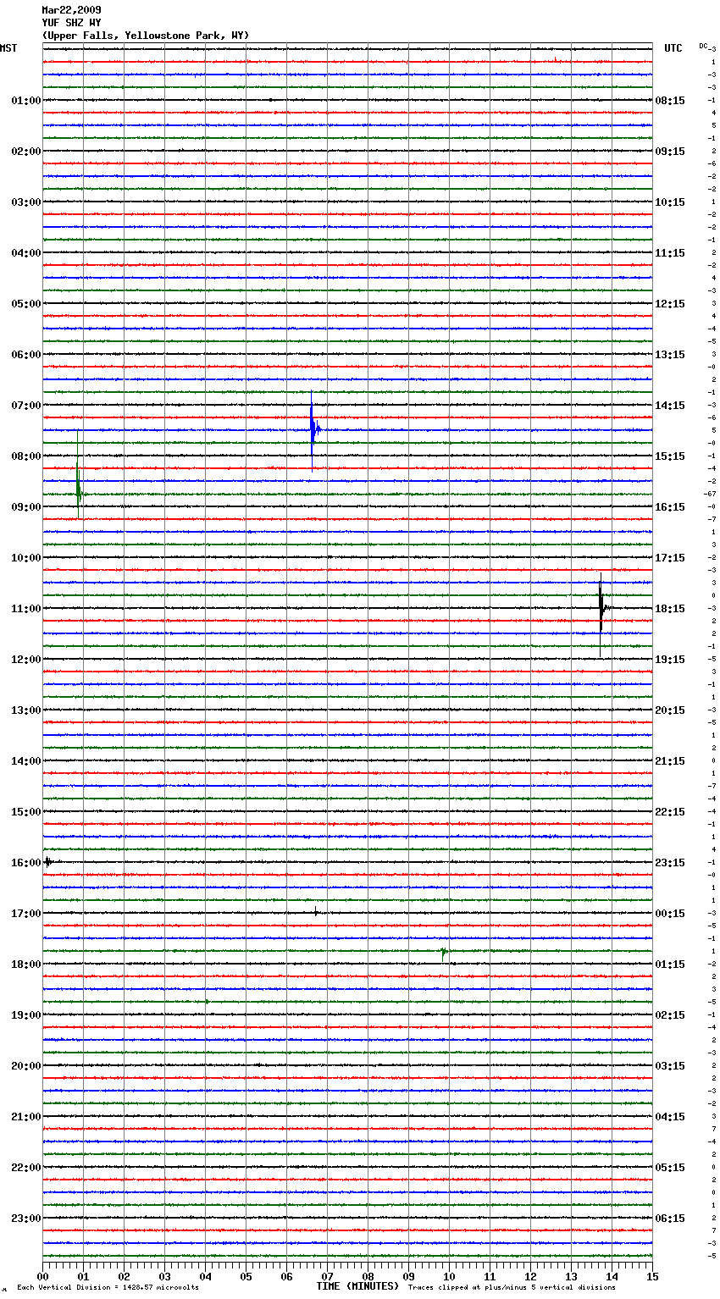Click the station code "YUF SHZ WY"
Image resolution: width=720 pixels, height=1299 pixels.
[x=71, y=23]
